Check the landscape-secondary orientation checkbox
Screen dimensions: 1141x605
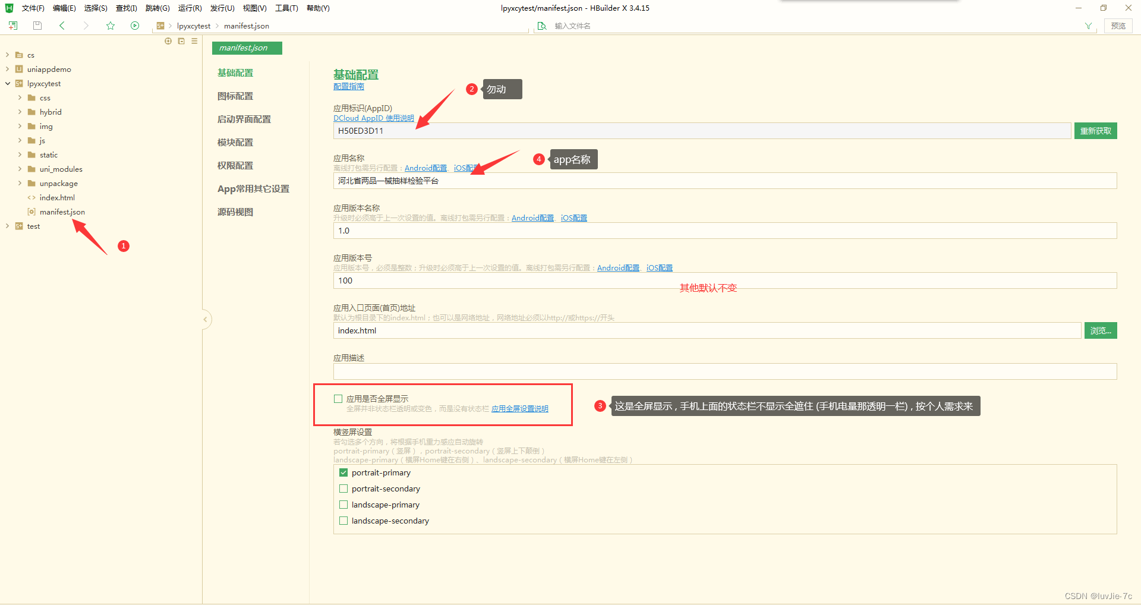343,521
